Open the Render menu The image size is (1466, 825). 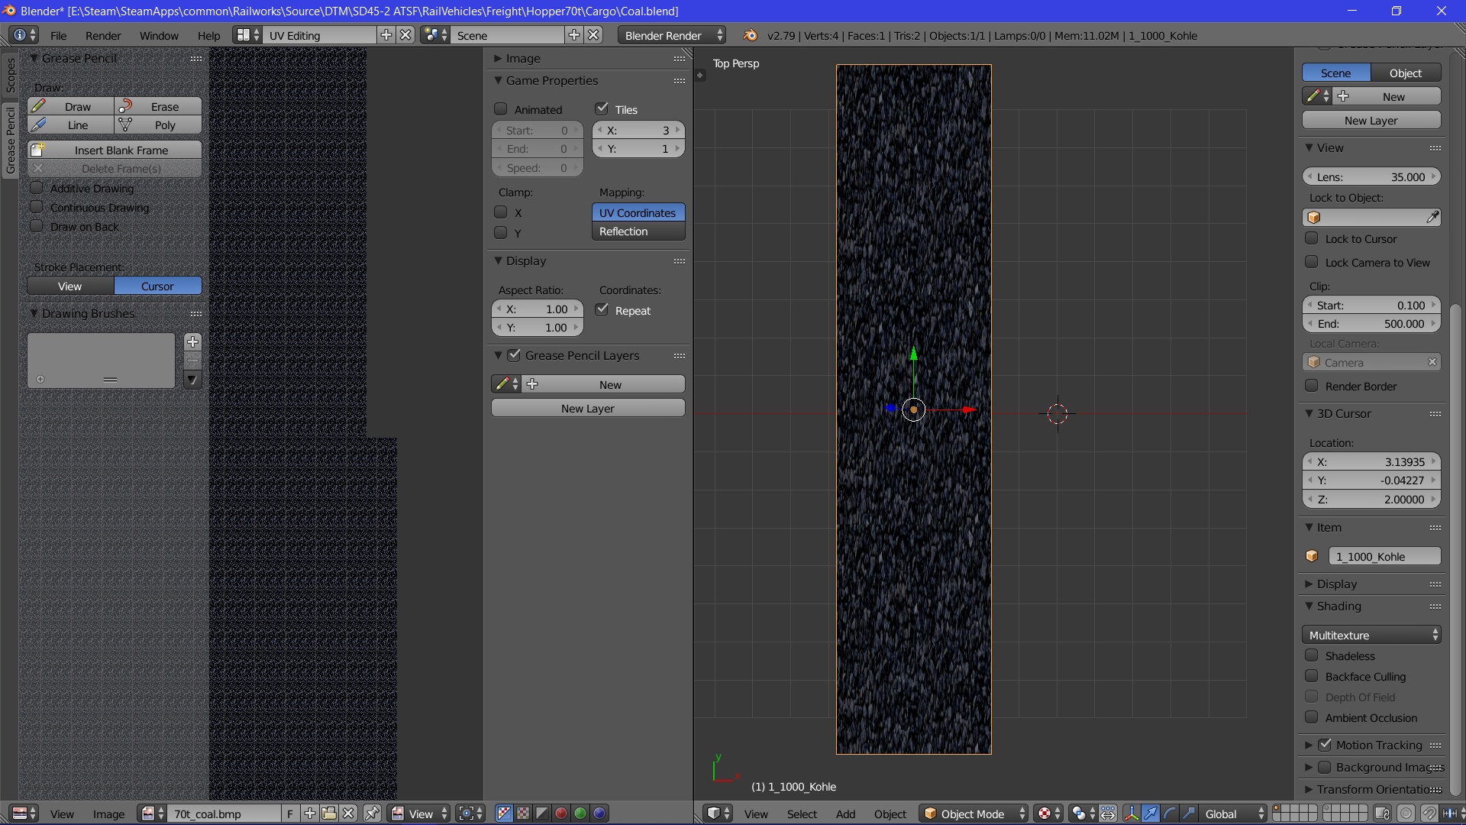click(103, 36)
